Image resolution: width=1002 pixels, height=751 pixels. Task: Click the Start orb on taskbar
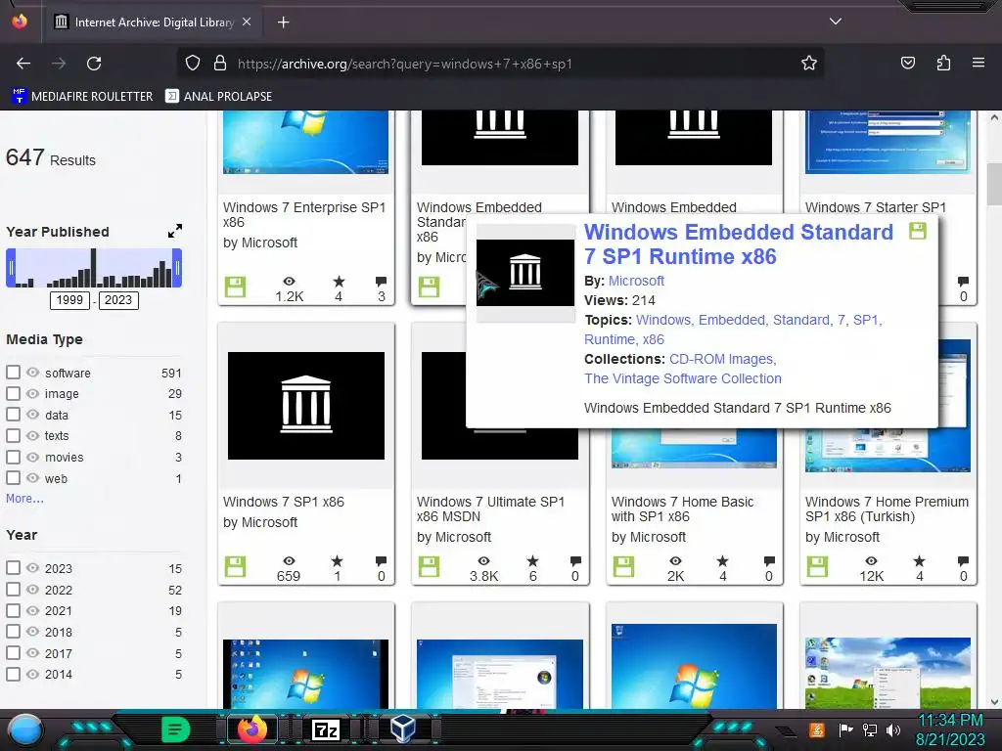coord(25,729)
